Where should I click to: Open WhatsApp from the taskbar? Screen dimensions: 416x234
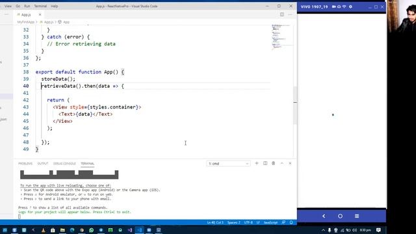coord(91,230)
